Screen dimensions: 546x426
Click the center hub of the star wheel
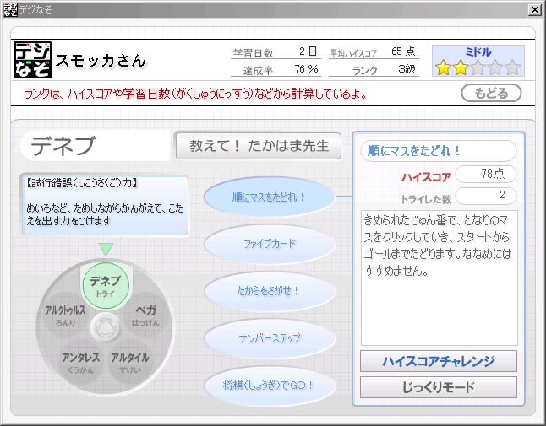[106, 326]
